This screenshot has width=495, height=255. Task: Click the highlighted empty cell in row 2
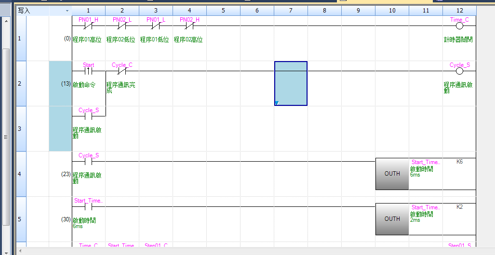pyautogui.click(x=291, y=84)
